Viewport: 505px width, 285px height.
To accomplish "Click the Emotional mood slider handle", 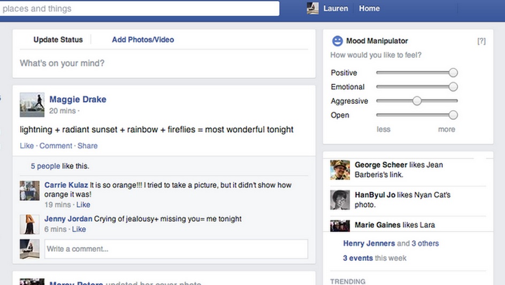I will pos(453,87).
